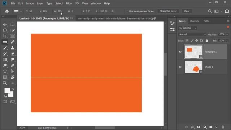Image resolution: width=231 pixels, height=130 pixels.
Task: Toggle prevent artboard auto-nesting lock
Action: [x=201, y=41]
